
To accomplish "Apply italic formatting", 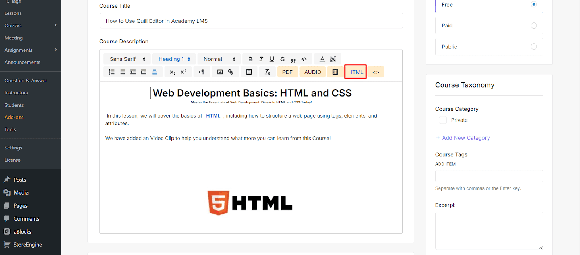I will (261, 59).
